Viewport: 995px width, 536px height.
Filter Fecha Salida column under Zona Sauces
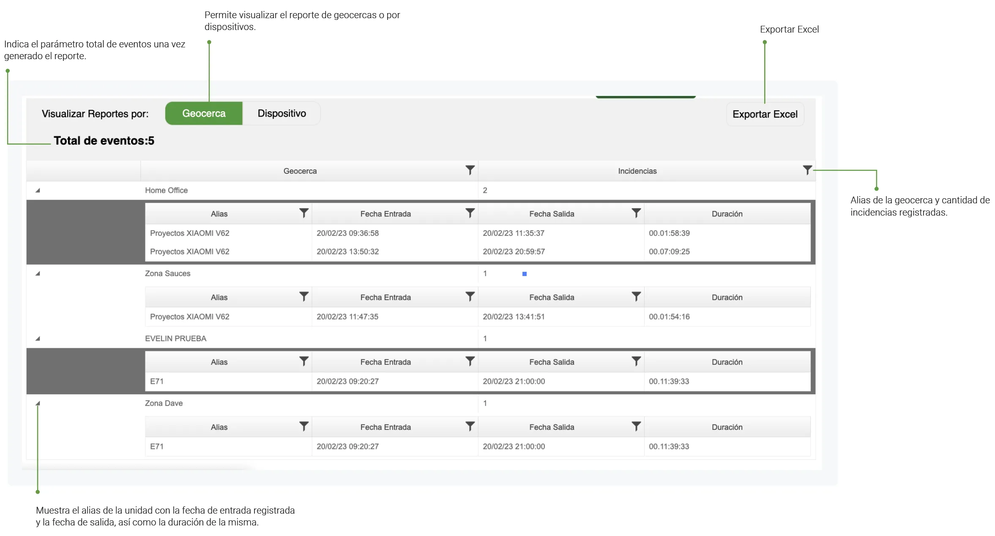[x=636, y=297]
